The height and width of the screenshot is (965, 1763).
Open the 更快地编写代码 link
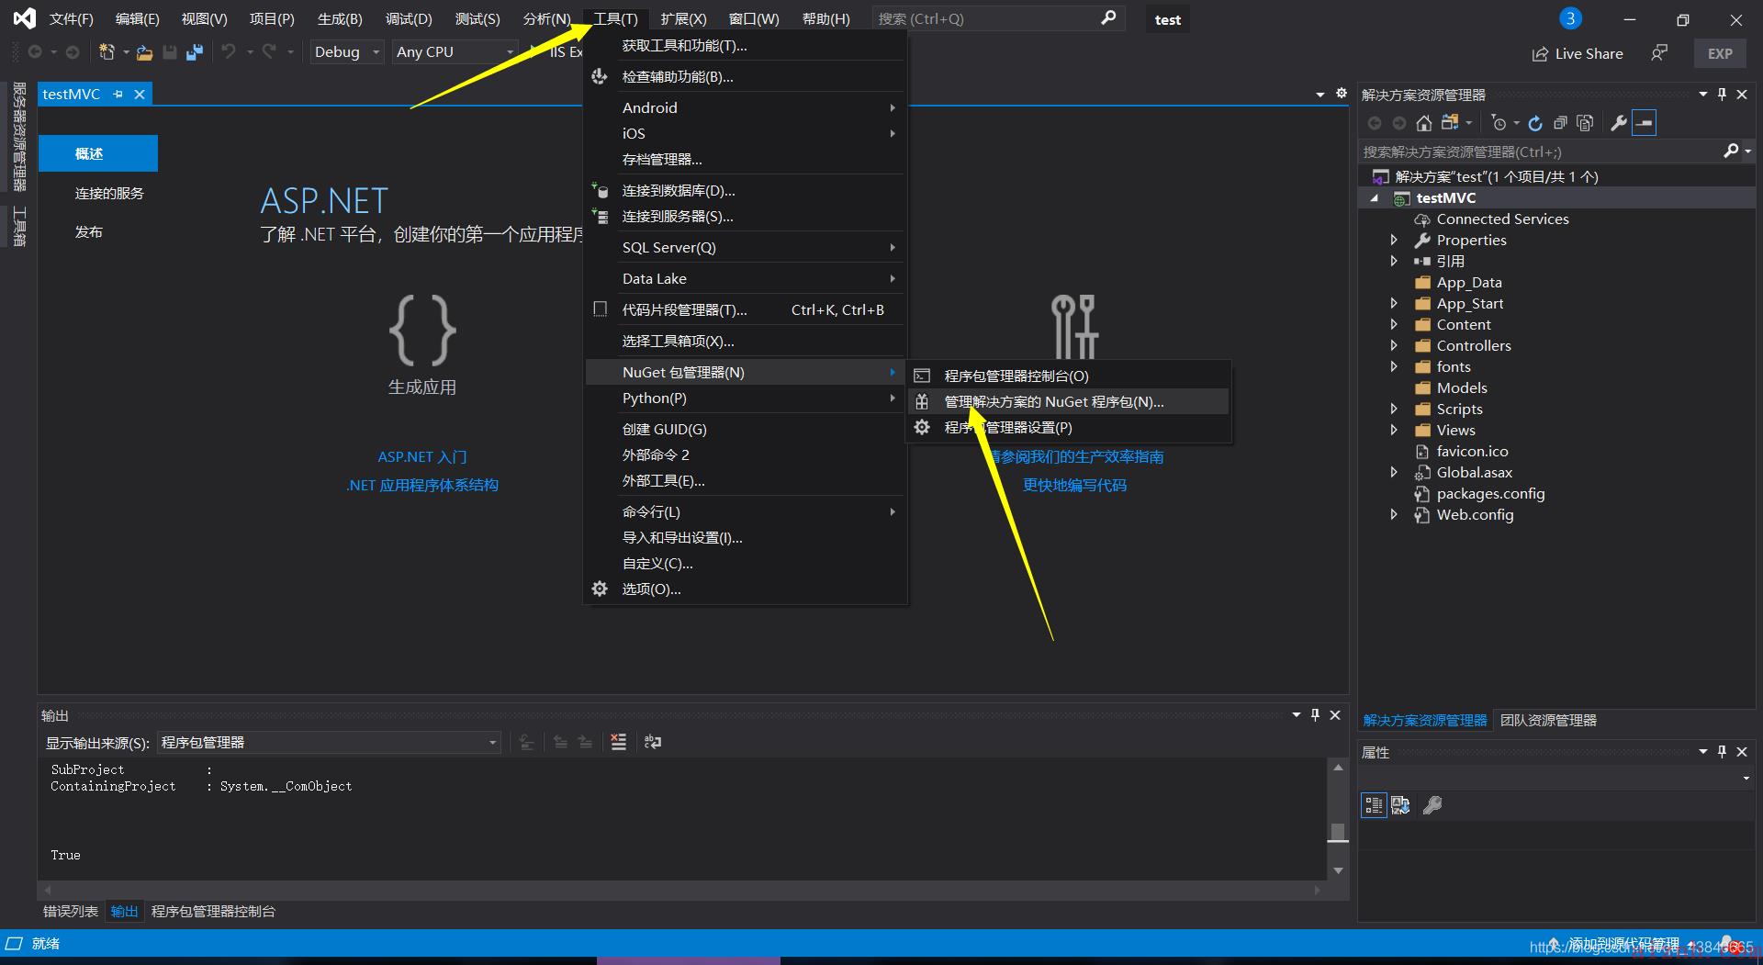click(1074, 485)
